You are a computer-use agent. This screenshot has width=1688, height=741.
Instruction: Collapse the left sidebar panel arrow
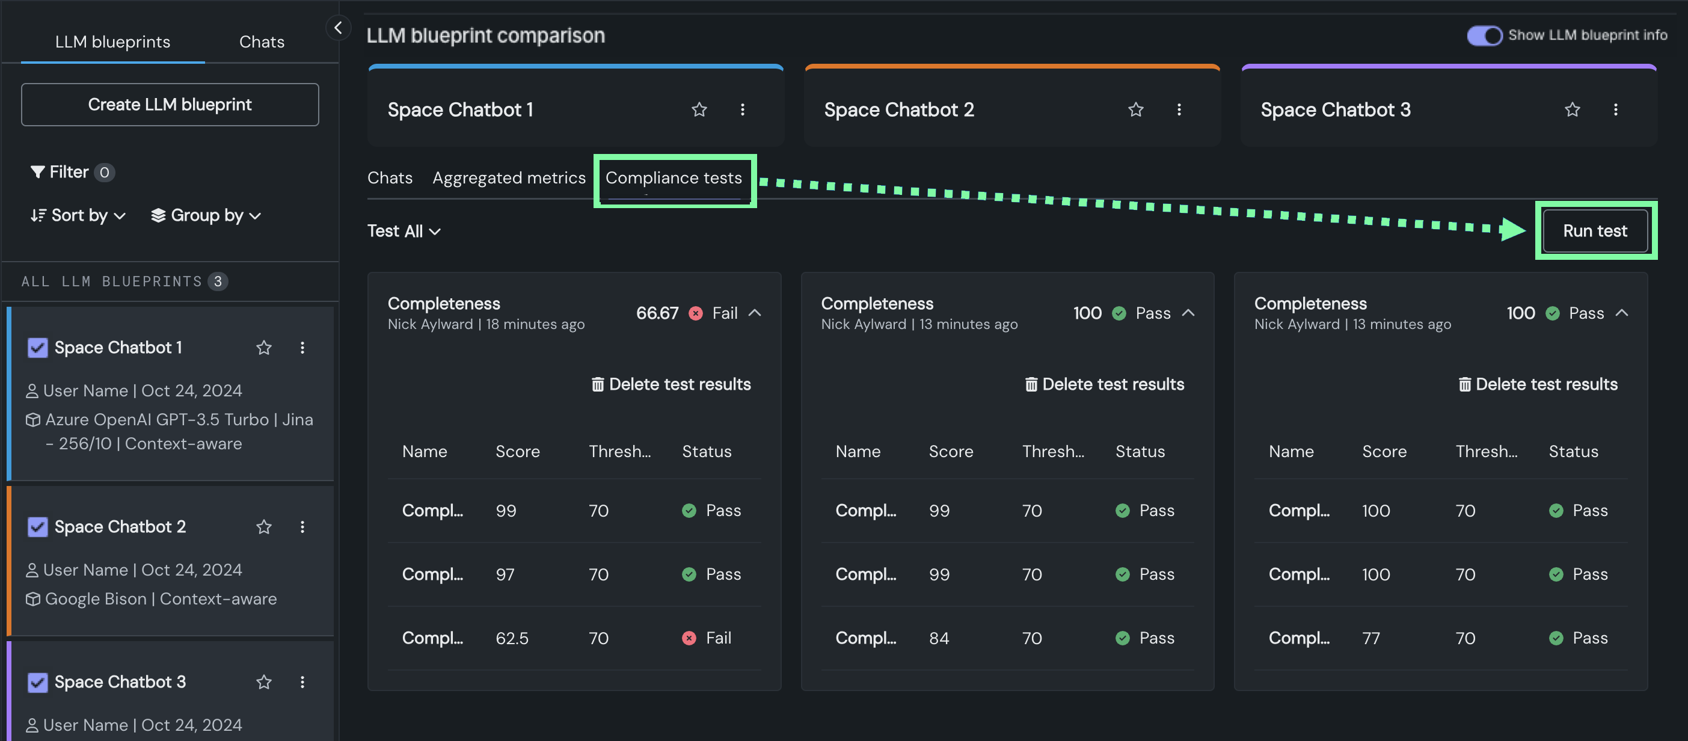point(338,28)
